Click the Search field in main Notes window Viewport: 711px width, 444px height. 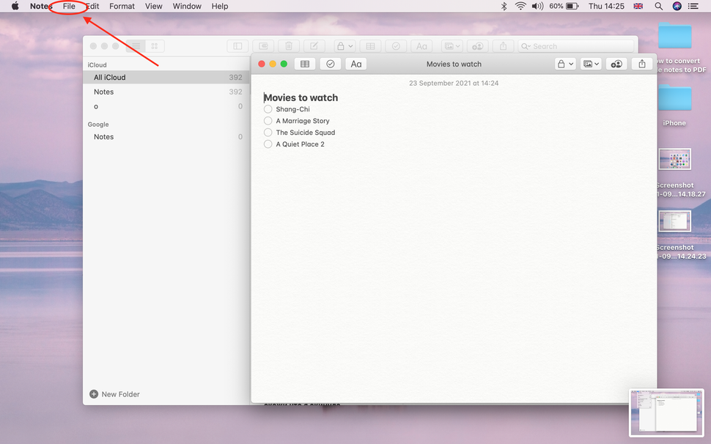click(576, 46)
